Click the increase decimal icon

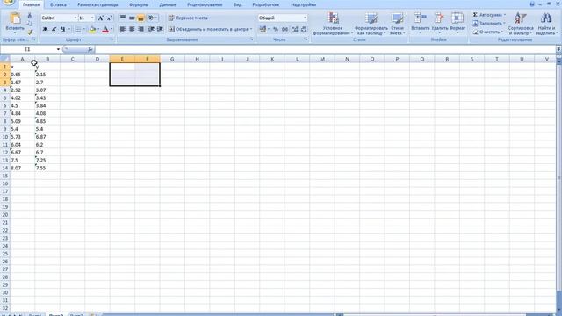coord(295,29)
